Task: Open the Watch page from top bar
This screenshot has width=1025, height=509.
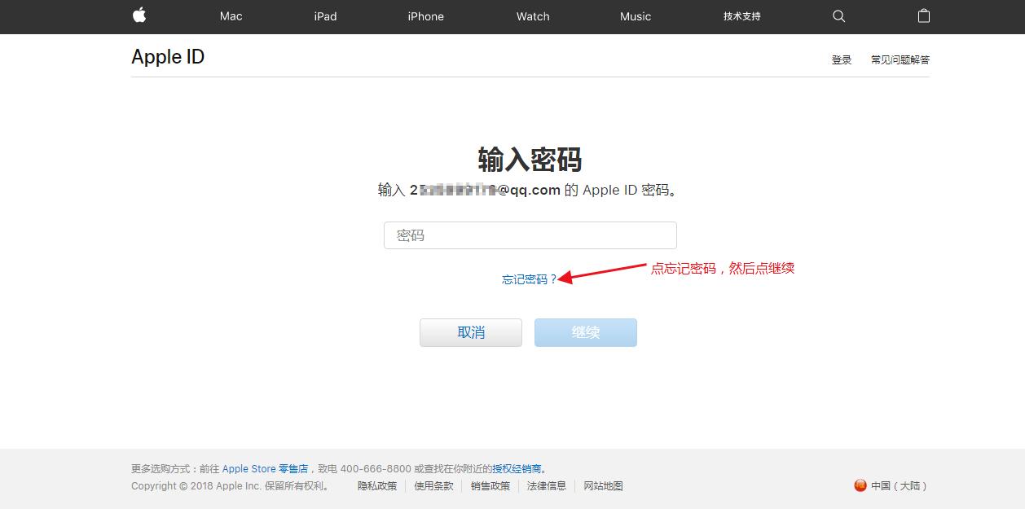Action: coord(532,16)
